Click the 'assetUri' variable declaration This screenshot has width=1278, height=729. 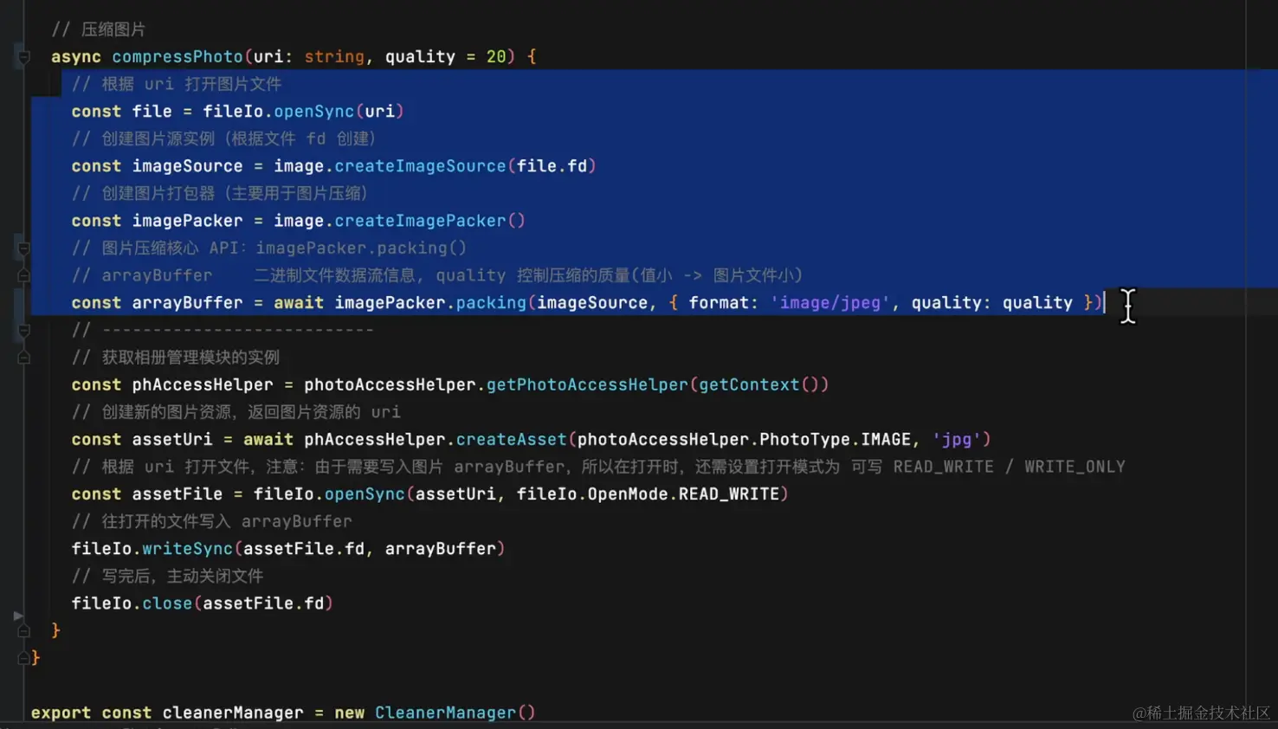tap(172, 440)
